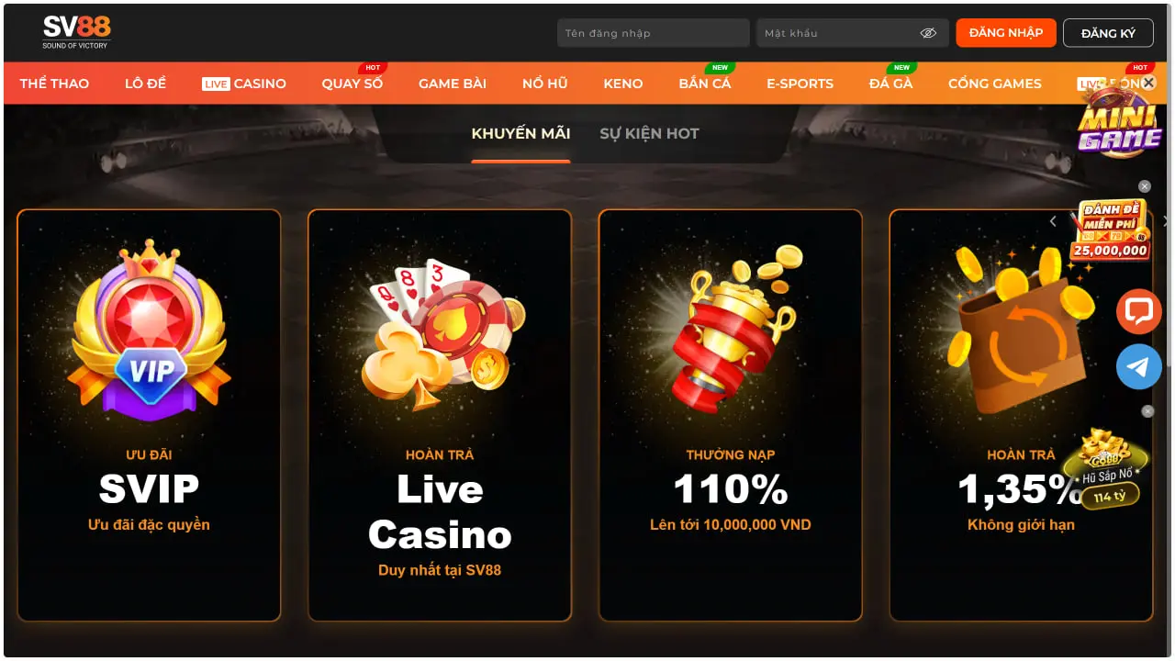Screen dimensions: 1175x661
Task: Click the SV88 logo
Action: coord(76,32)
